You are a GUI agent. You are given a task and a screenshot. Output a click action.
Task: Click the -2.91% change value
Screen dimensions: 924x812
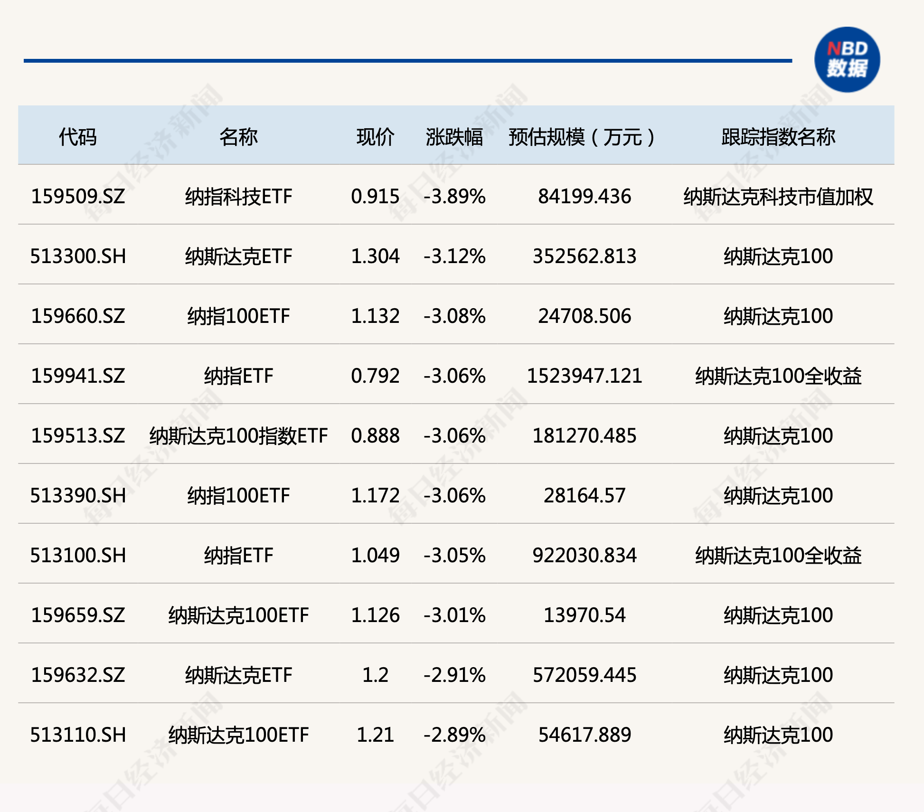(454, 675)
